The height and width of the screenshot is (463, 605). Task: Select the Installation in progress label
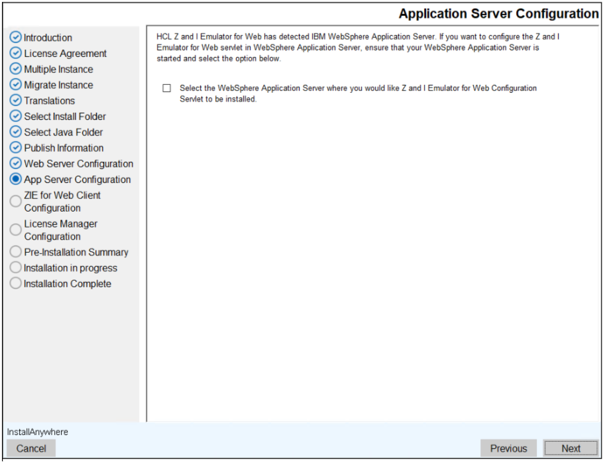[70, 268]
